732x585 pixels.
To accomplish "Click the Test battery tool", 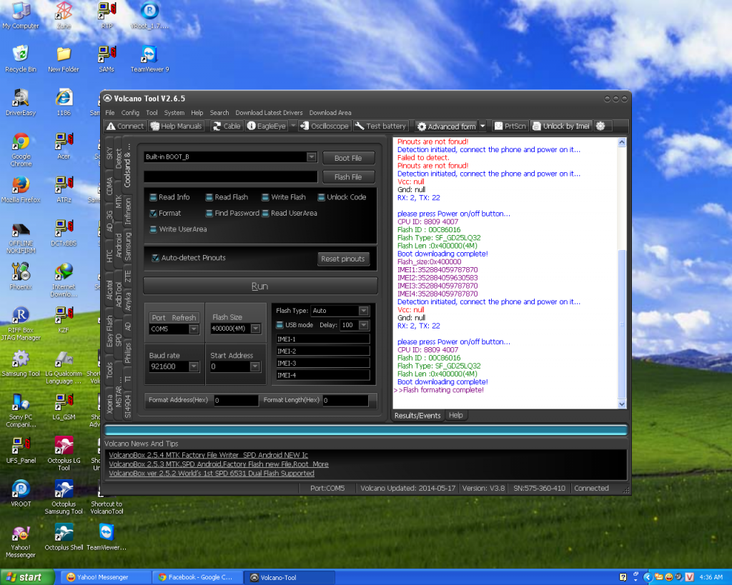I will (x=380, y=126).
